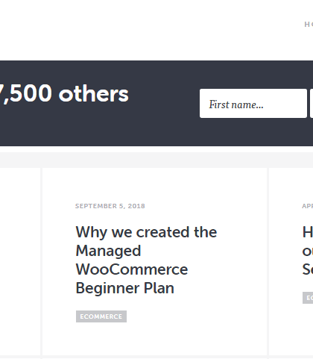
Task: Click the cut-off field beside First name
Action: 312,103
